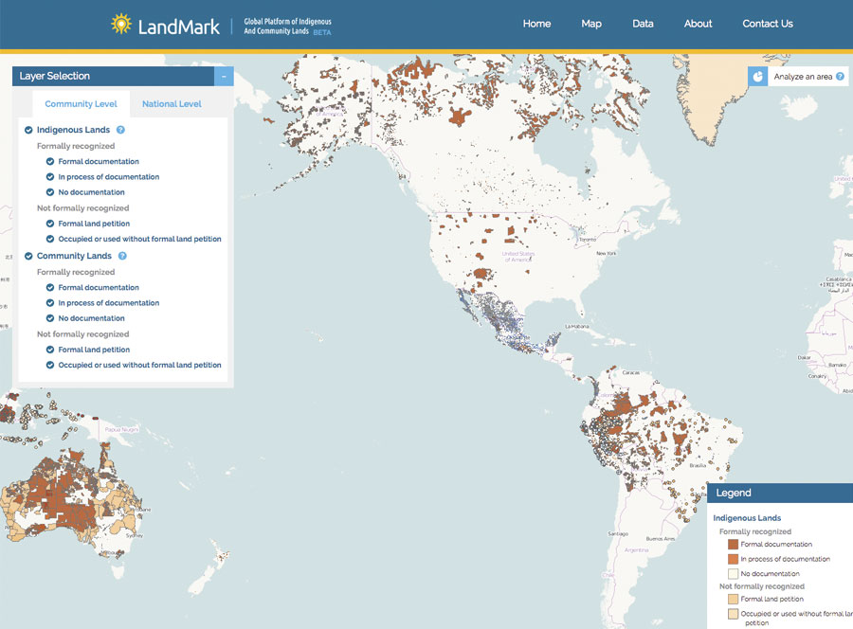This screenshot has width=853, height=629.
Task: Click the Analyze an area pie chart icon
Action: (758, 77)
